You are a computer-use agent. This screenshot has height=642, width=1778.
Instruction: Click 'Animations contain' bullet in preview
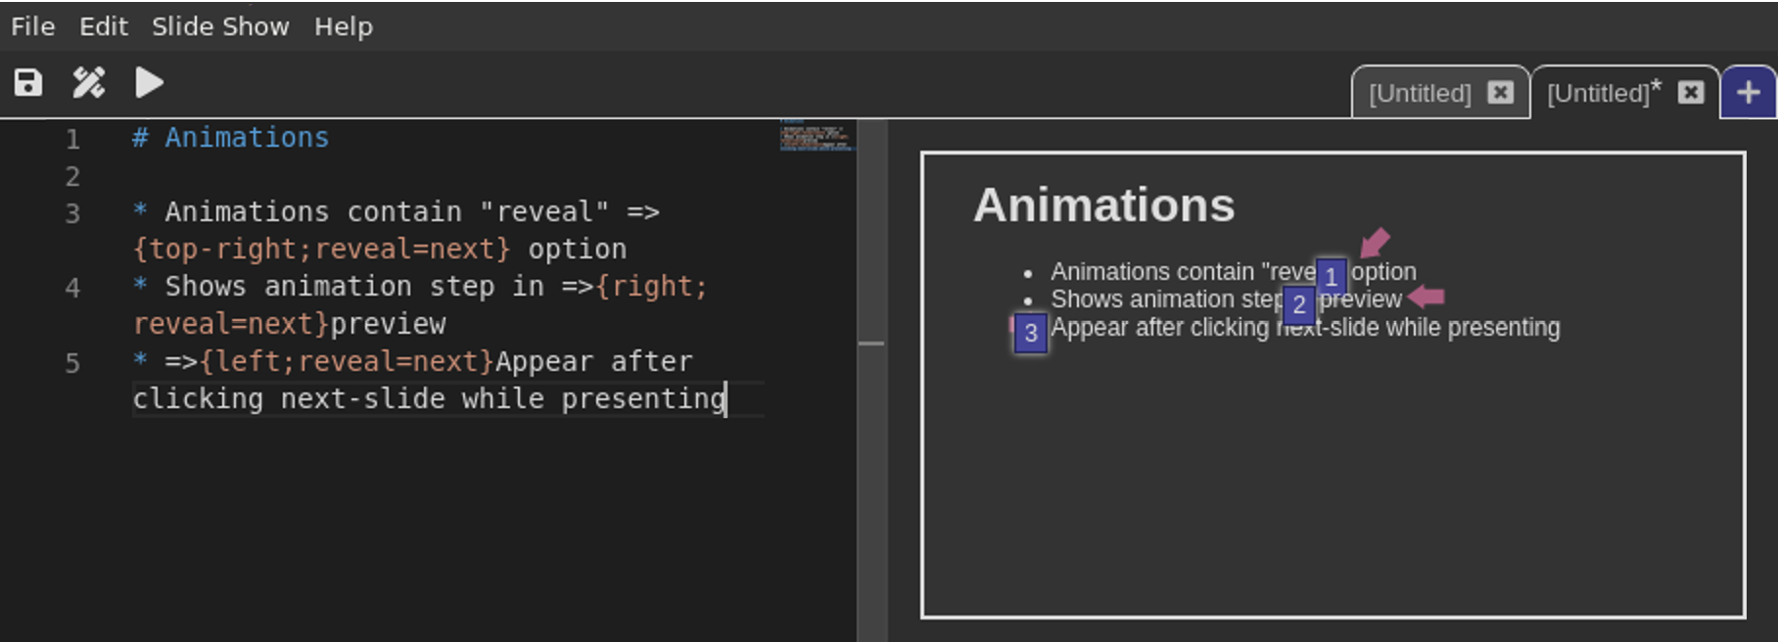point(1234,271)
